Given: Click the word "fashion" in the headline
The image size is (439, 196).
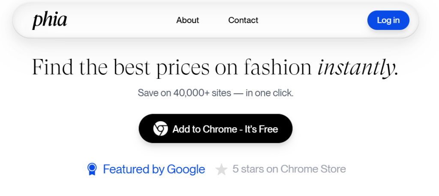Looking at the screenshot, I should click(278, 68).
